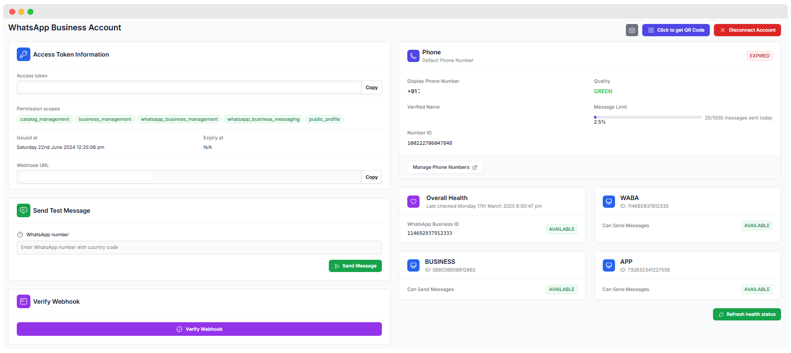The image size is (791, 353).
Task: Click the WABA monitor icon
Action: 609,202
